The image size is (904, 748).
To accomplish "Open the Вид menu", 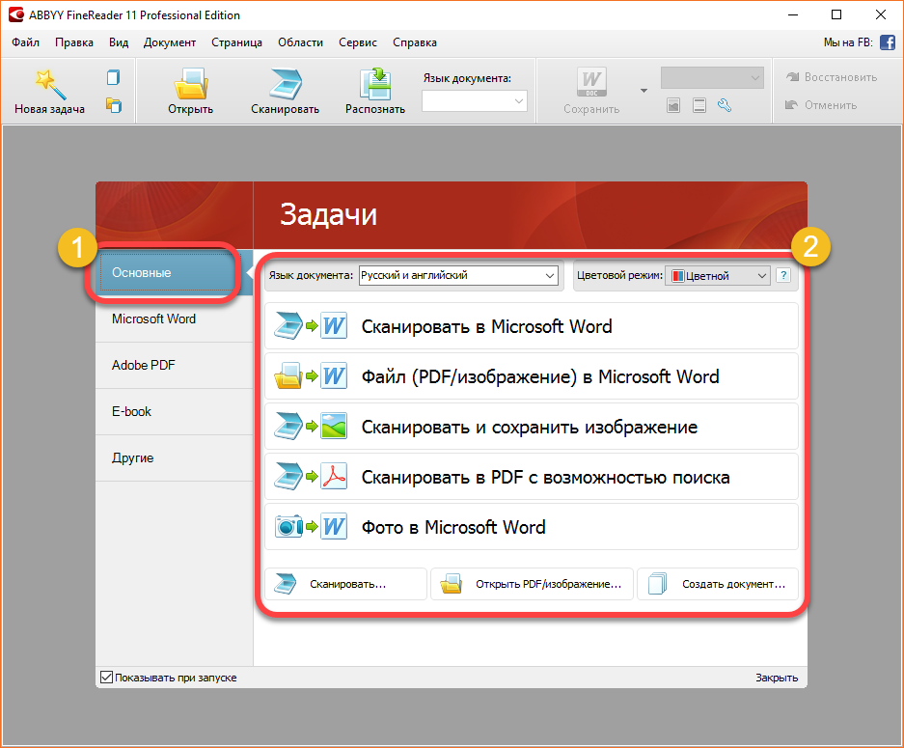I will [x=119, y=42].
